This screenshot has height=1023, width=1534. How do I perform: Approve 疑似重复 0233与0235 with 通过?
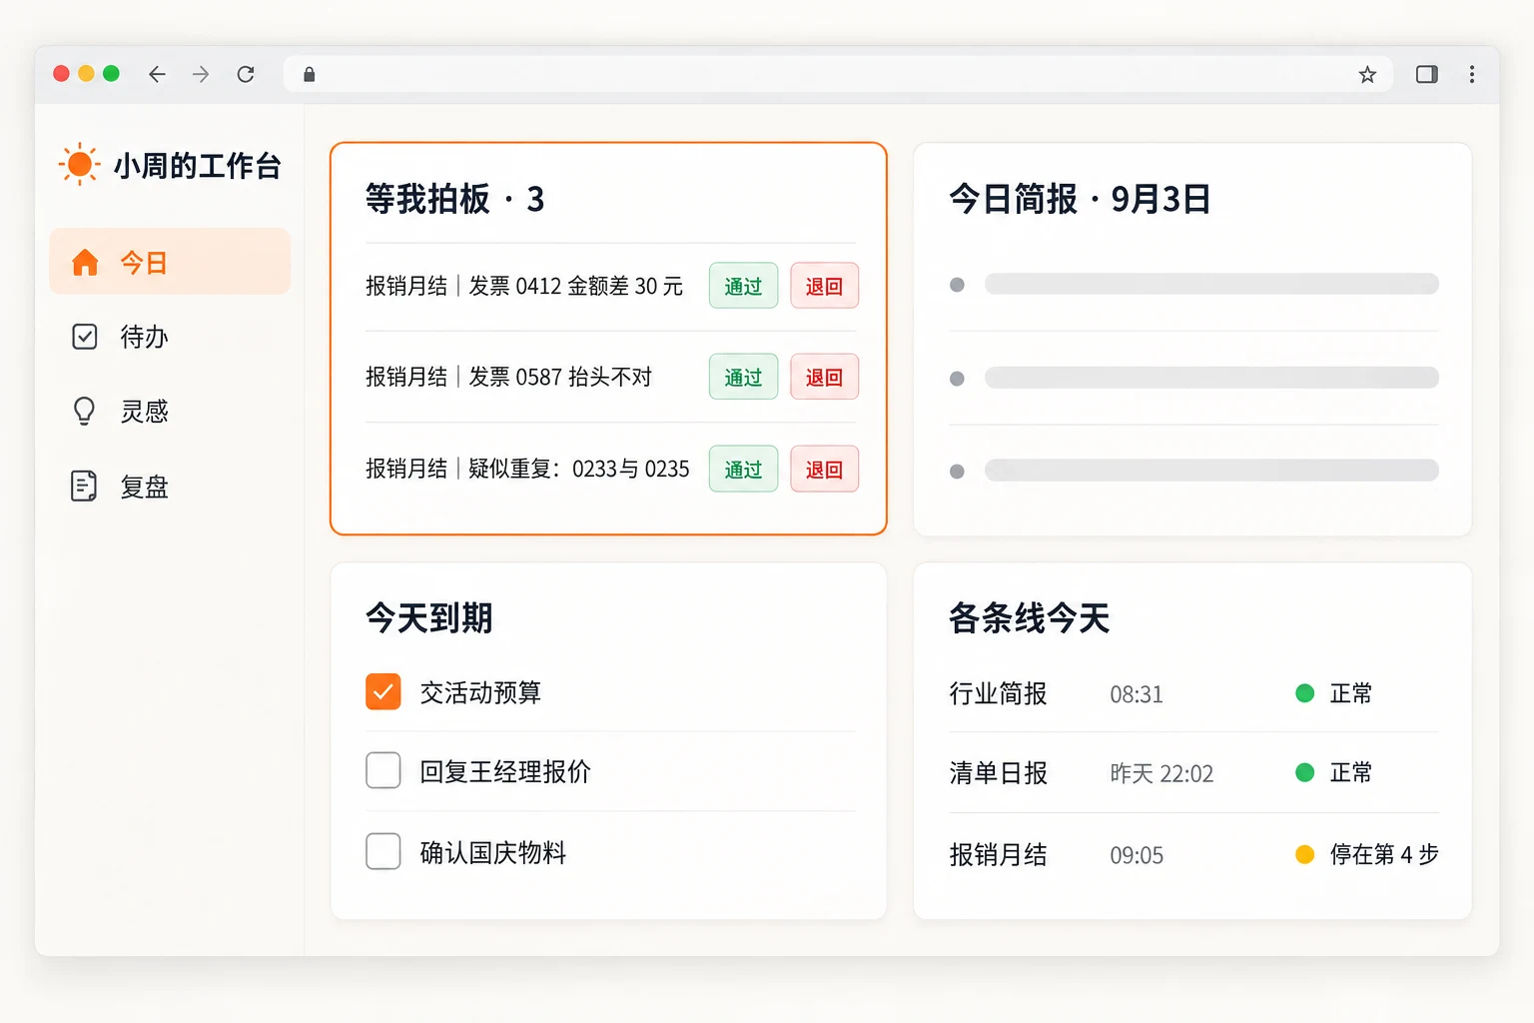(743, 469)
